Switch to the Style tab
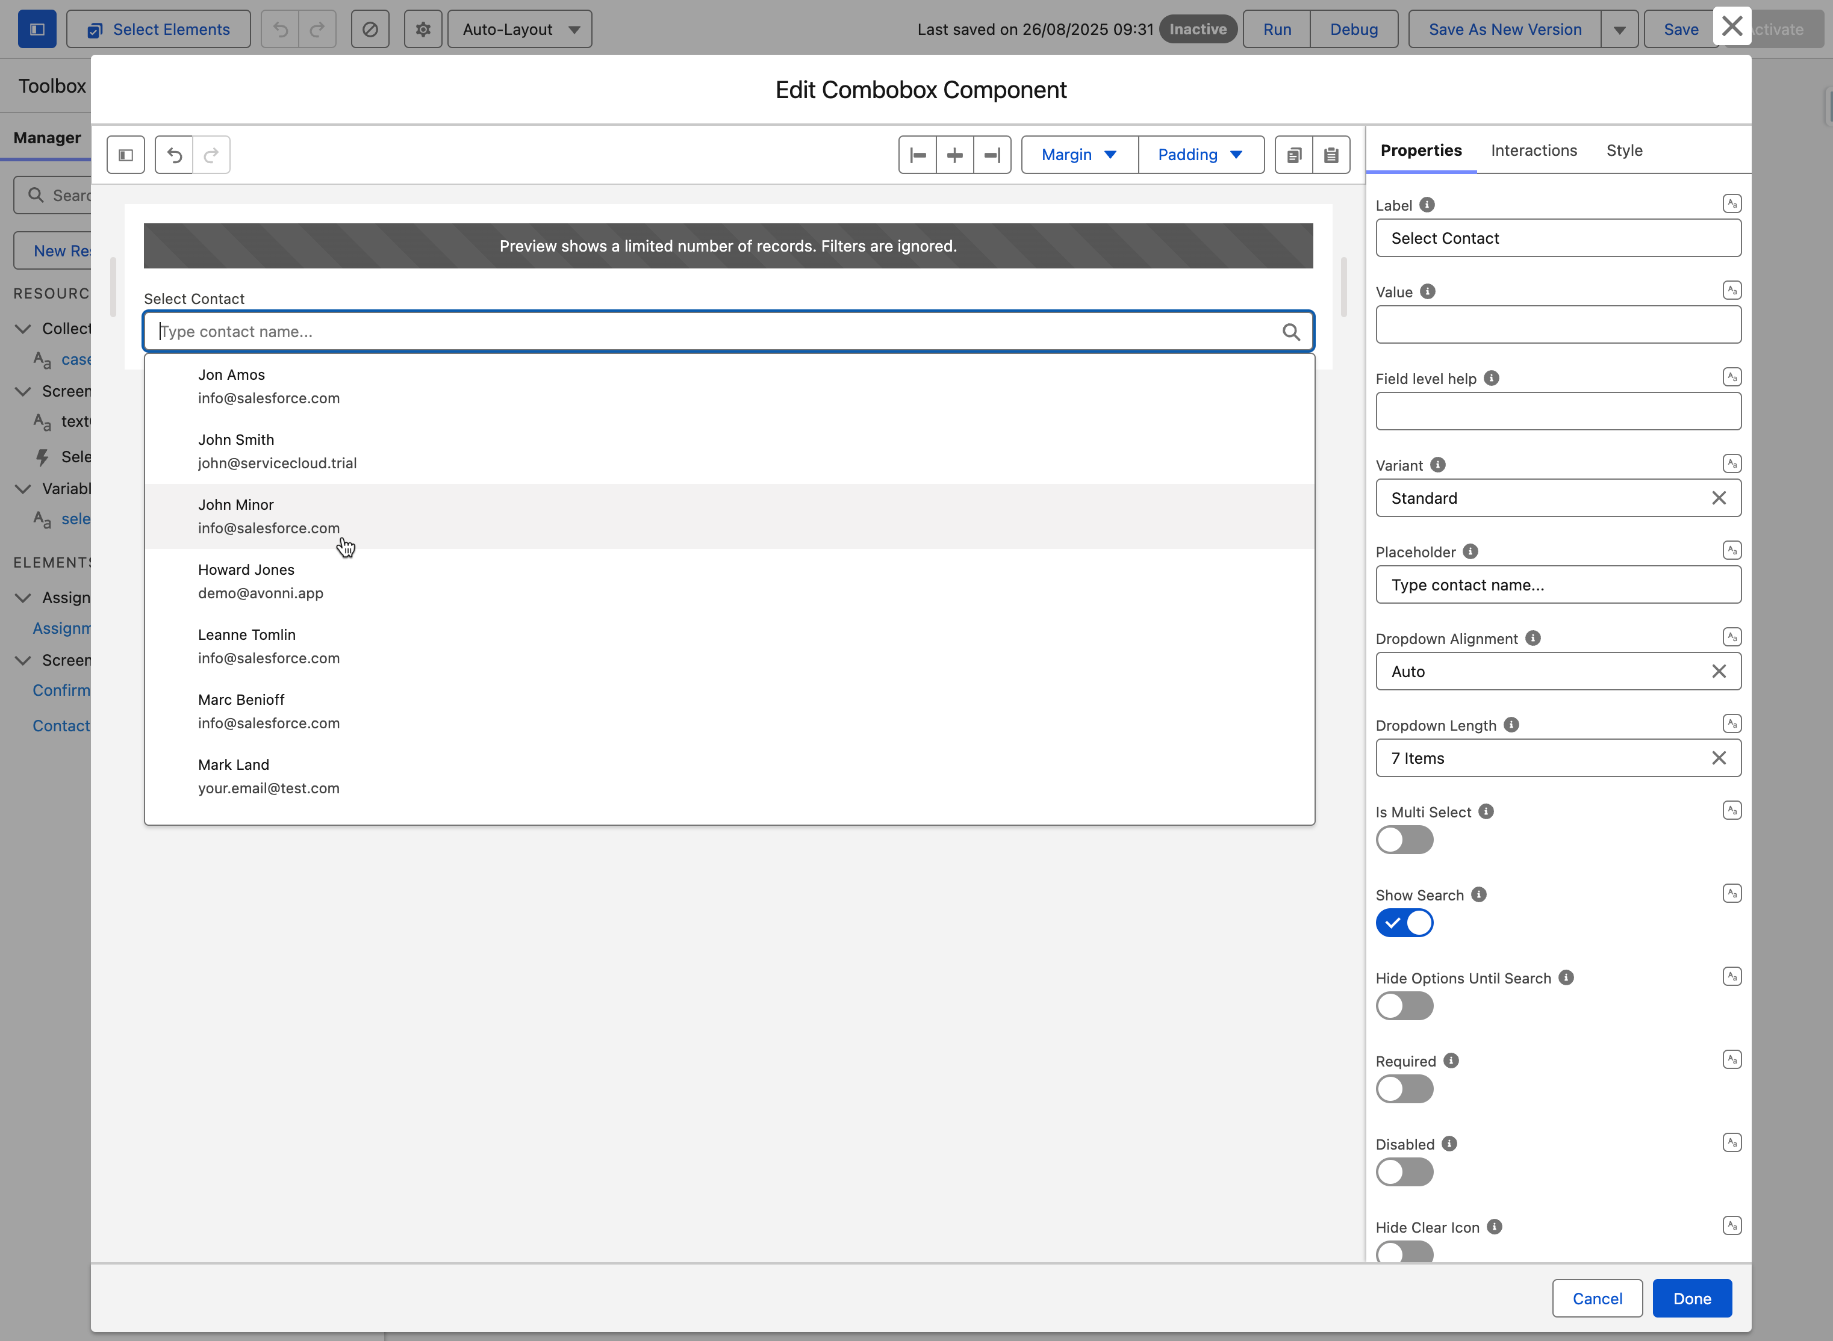Image resolution: width=1833 pixels, height=1341 pixels. point(1624,150)
